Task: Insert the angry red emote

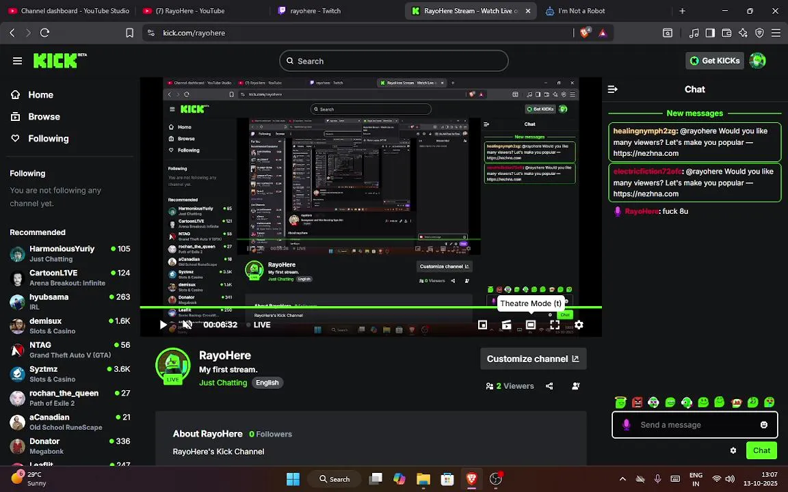Action: (x=638, y=402)
